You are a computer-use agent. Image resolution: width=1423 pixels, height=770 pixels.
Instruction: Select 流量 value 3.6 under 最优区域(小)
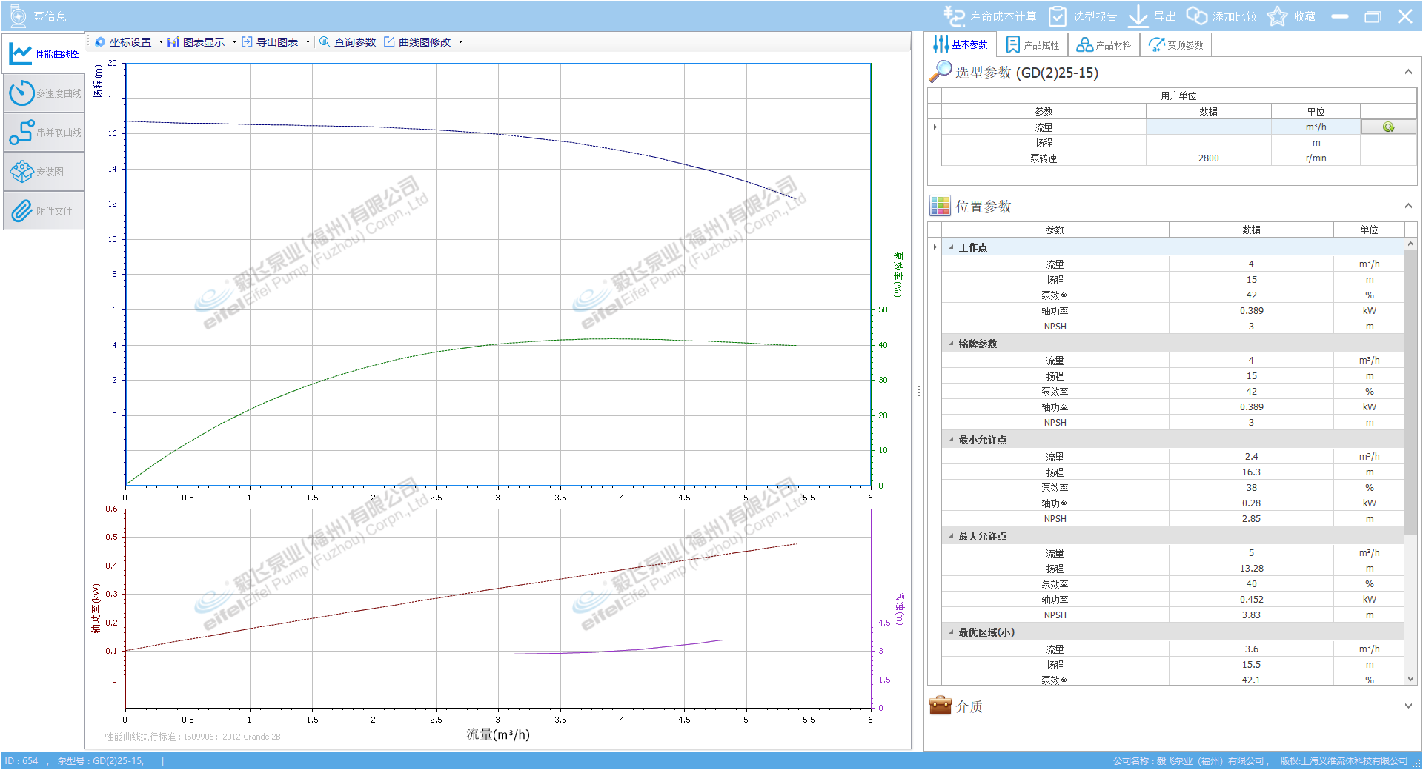pos(1251,649)
